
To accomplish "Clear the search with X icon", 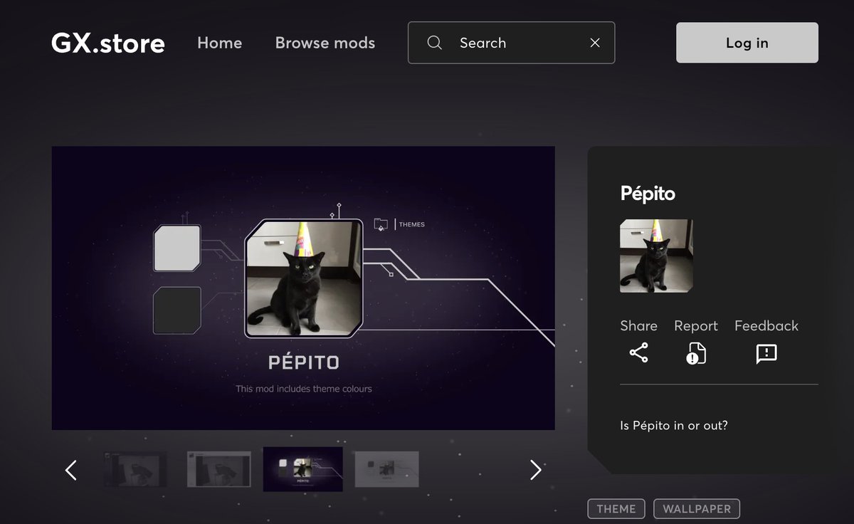I will (x=595, y=43).
